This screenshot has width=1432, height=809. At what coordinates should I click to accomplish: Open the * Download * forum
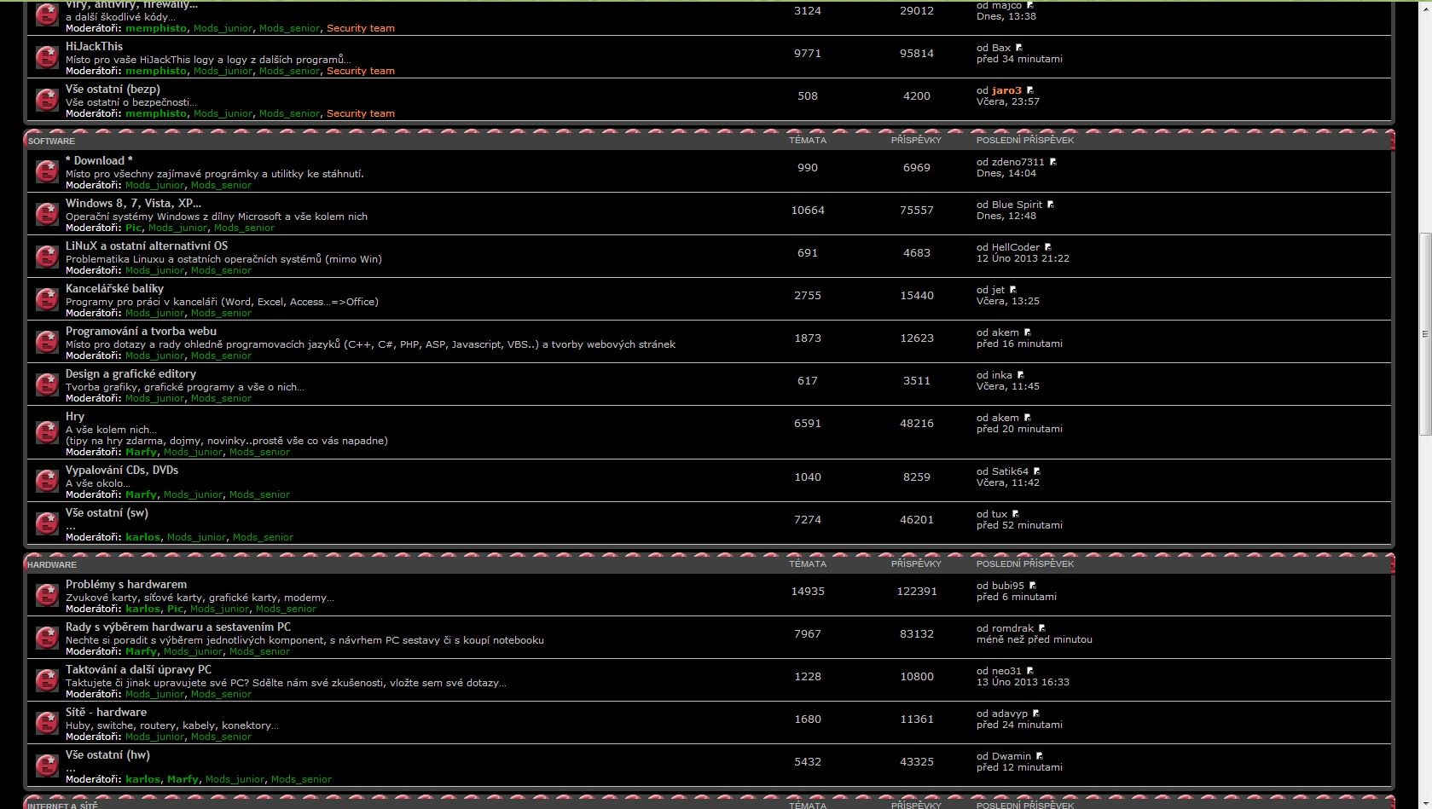(99, 160)
